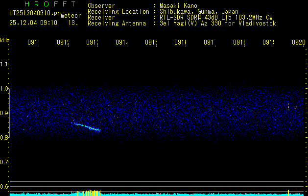Click the 'meteor' label under filename
The height and width of the screenshot is (196, 308).
pos(71,16)
